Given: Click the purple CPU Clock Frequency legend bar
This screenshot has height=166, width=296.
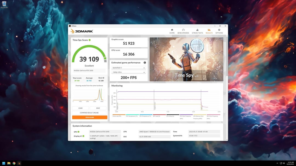Looking at the screenshot, I should coord(186,115).
